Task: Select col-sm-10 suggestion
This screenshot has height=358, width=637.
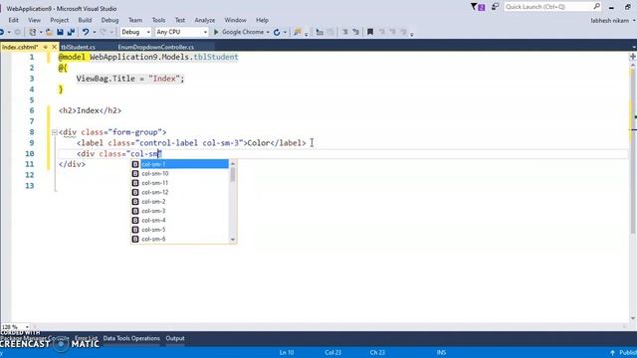Action: [180, 173]
